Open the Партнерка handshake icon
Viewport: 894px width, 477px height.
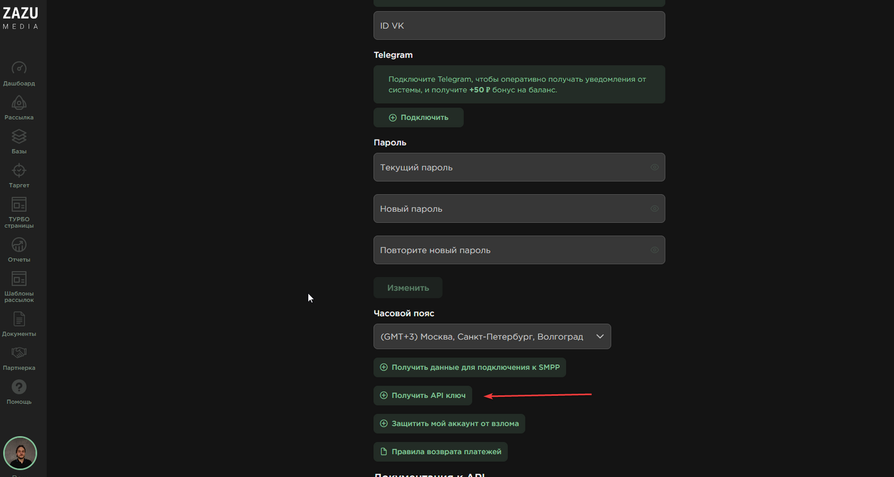pyautogui.click(x=19, y=354)
